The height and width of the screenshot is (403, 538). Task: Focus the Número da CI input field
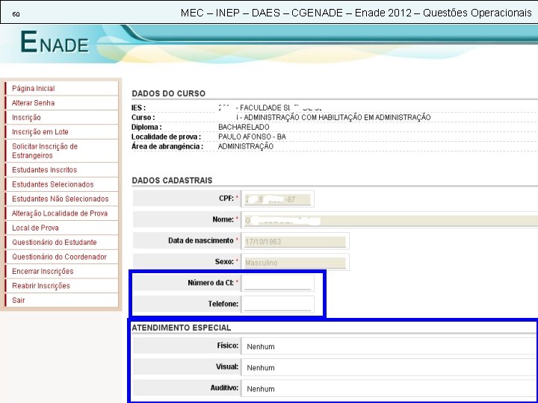tap(277, 283)
